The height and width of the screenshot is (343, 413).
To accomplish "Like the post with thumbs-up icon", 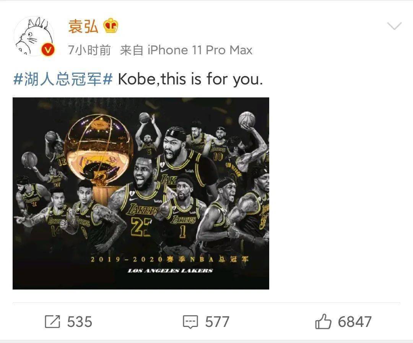I will pos(323,322).
